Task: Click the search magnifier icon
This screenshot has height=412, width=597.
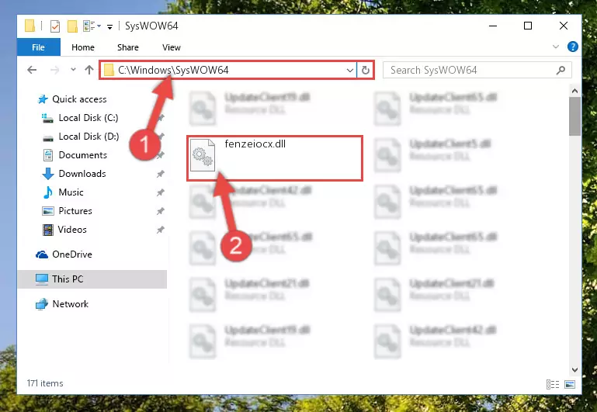Action: click(x=561, y=71)
